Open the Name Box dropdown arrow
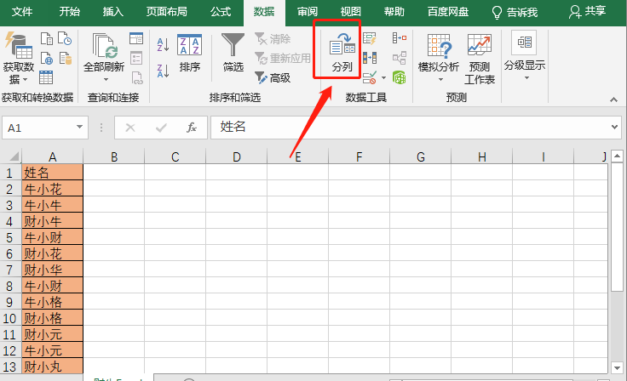This screenshot has height=381, width=627. pos(80,128)
